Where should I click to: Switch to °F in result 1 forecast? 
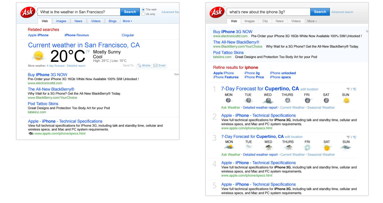point(348,89)
